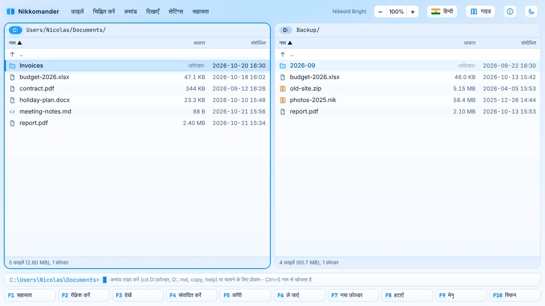Viewport: 545px width, 306px height.
Task: Click the archive icon of old-site.zip
Action: [x=283, y=88]
